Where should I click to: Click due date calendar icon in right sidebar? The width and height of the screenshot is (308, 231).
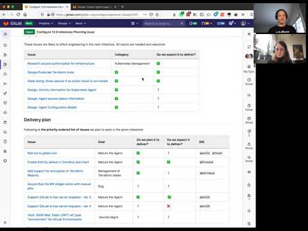249,118
